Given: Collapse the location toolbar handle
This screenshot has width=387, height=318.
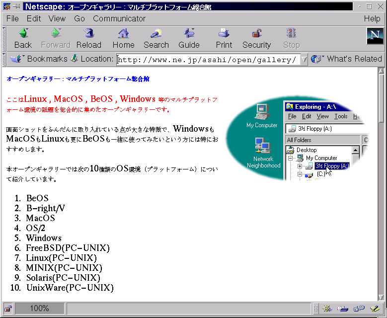Looking at the screenshot, I should point(4,59).
